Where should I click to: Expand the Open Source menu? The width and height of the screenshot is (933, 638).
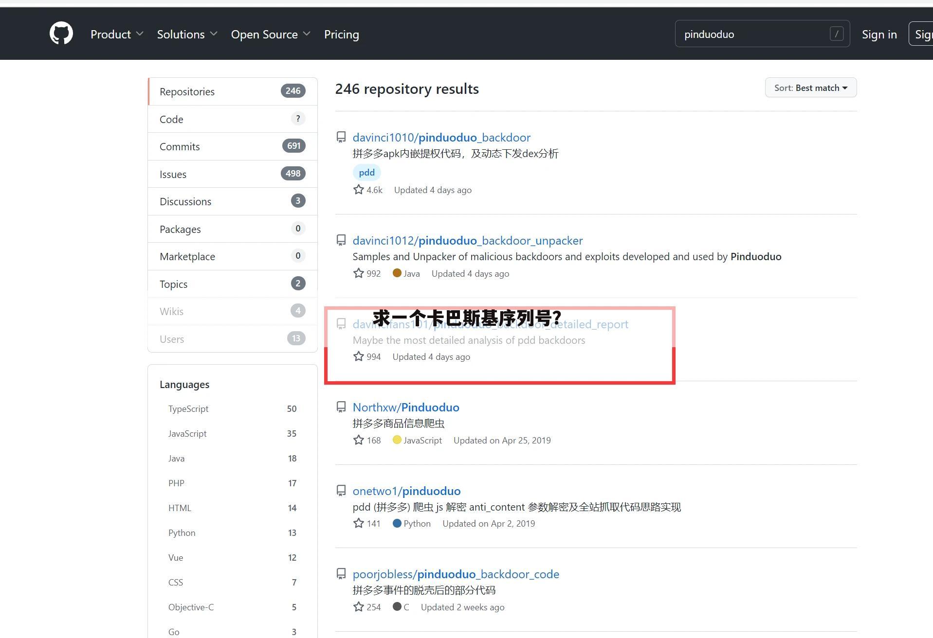(x=271, y=34)
